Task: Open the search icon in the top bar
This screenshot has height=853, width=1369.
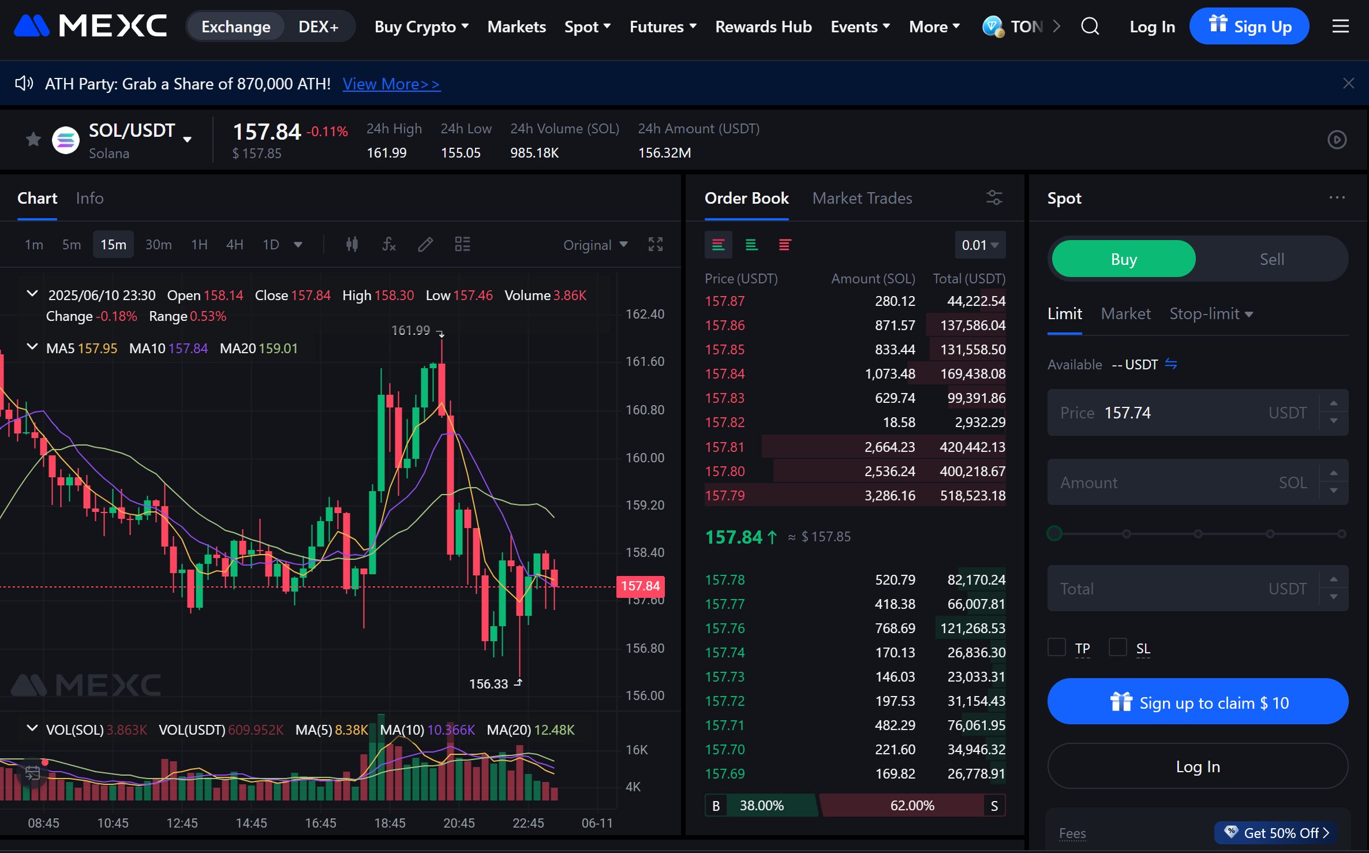Action: tap(1090, 26)
